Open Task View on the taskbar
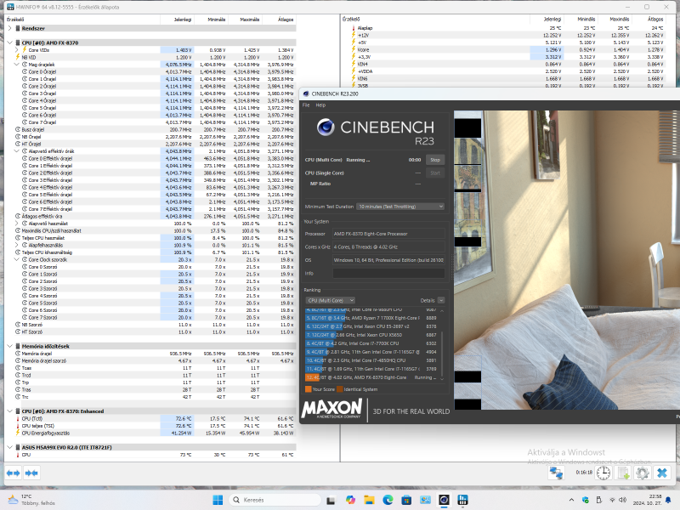 click(331, 500)
